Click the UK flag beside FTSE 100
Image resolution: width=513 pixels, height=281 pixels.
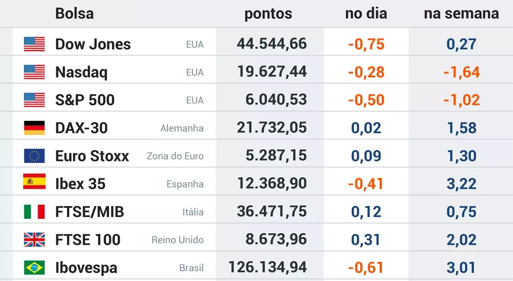[x=34, y=240]
